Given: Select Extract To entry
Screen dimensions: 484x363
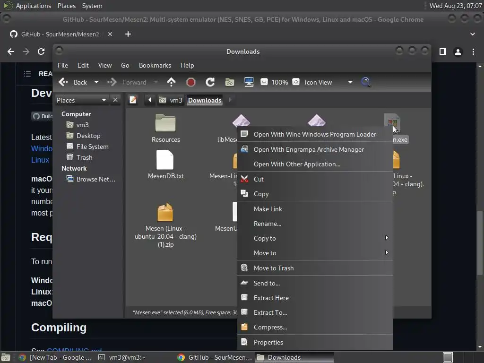Looking at the screenshot, I should click(315, 312).
